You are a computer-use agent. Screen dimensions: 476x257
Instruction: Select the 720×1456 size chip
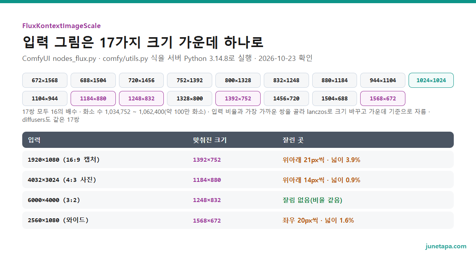(142, 80)
